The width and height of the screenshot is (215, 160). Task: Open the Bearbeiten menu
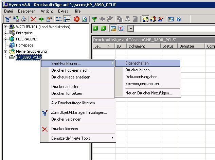pos(27,11)
